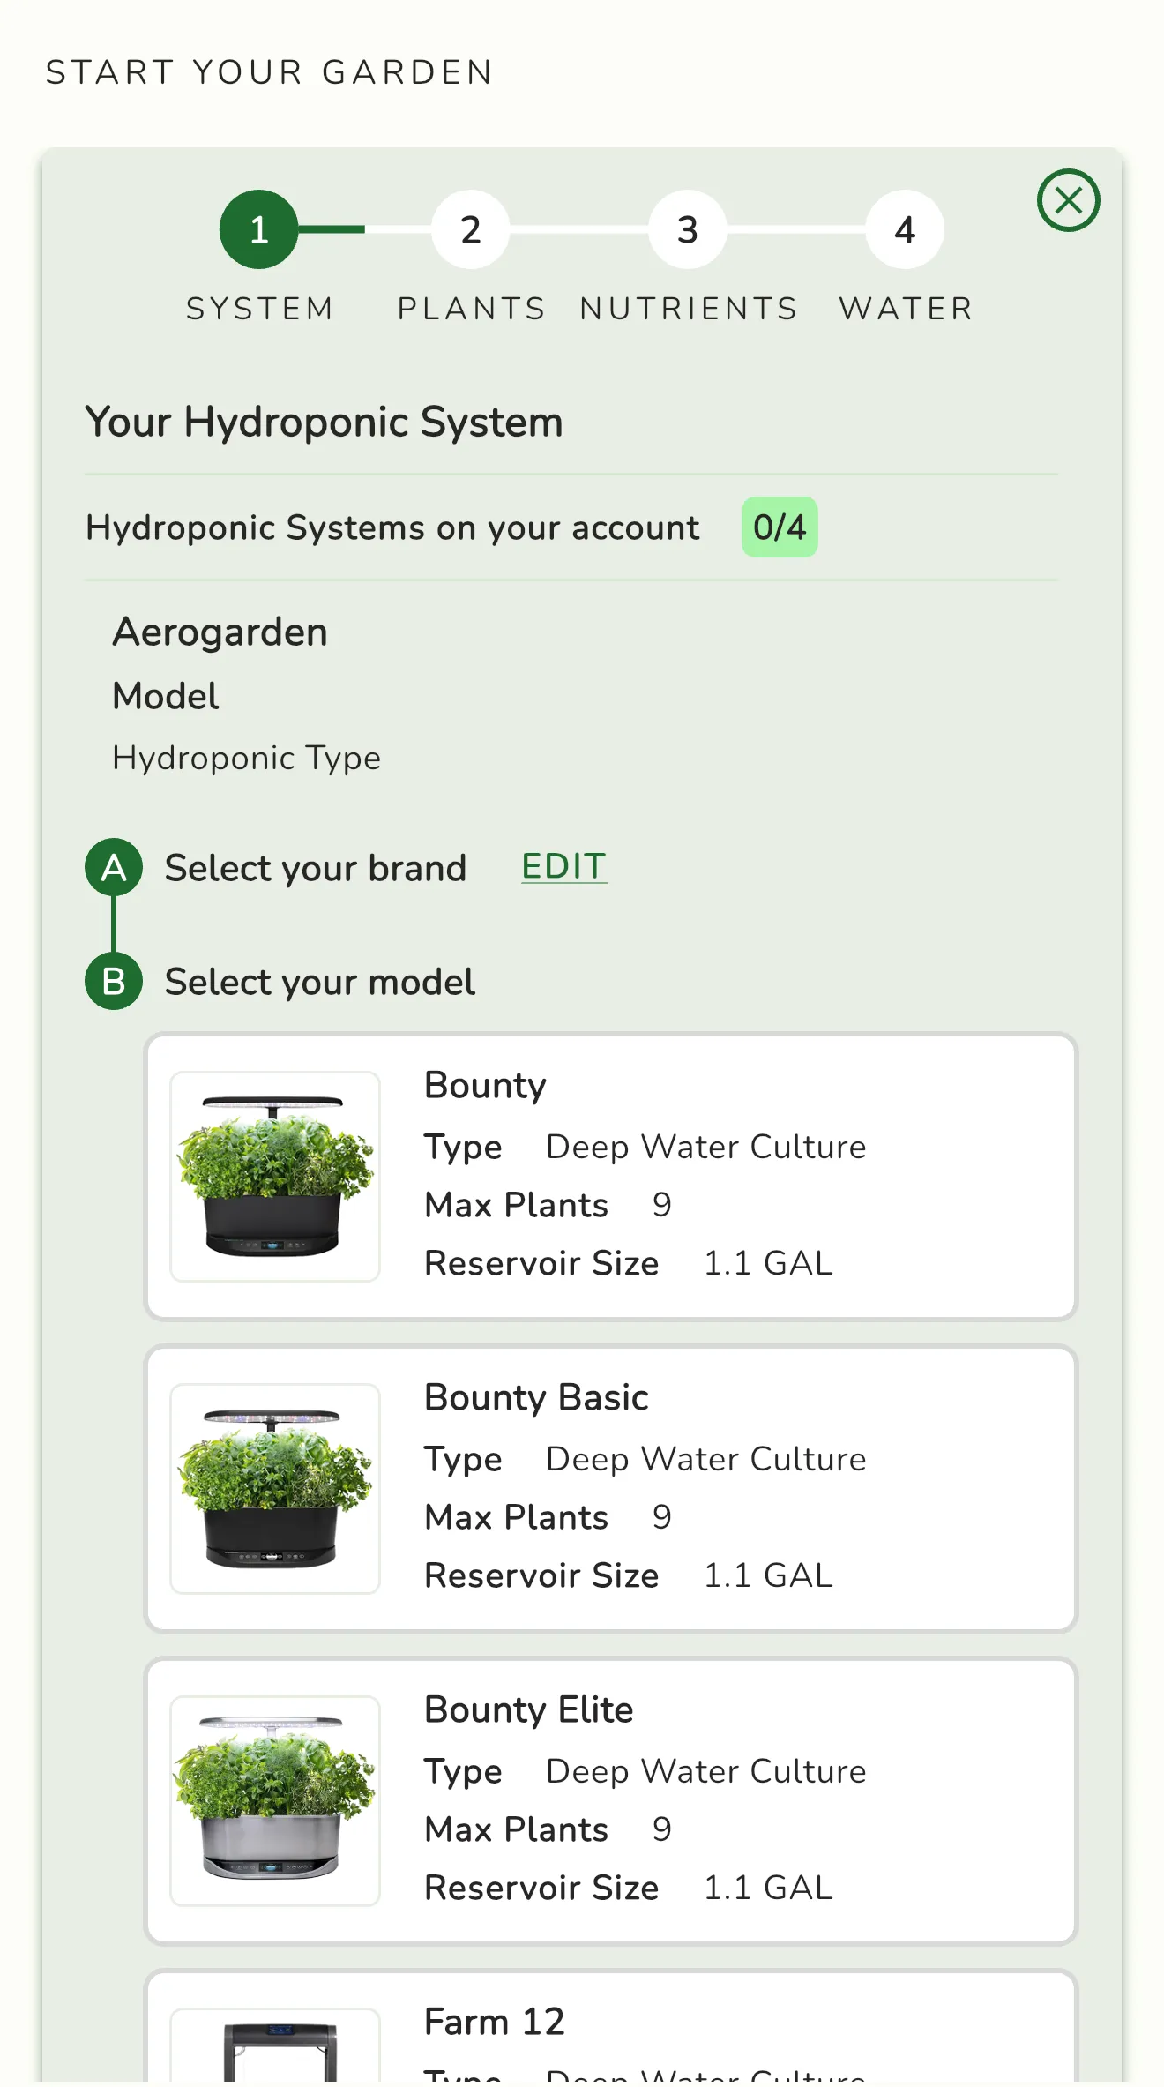The image size is (1164, 2087).
Task: Choose the Bounty Basic model card
Action: point(611,1489)
